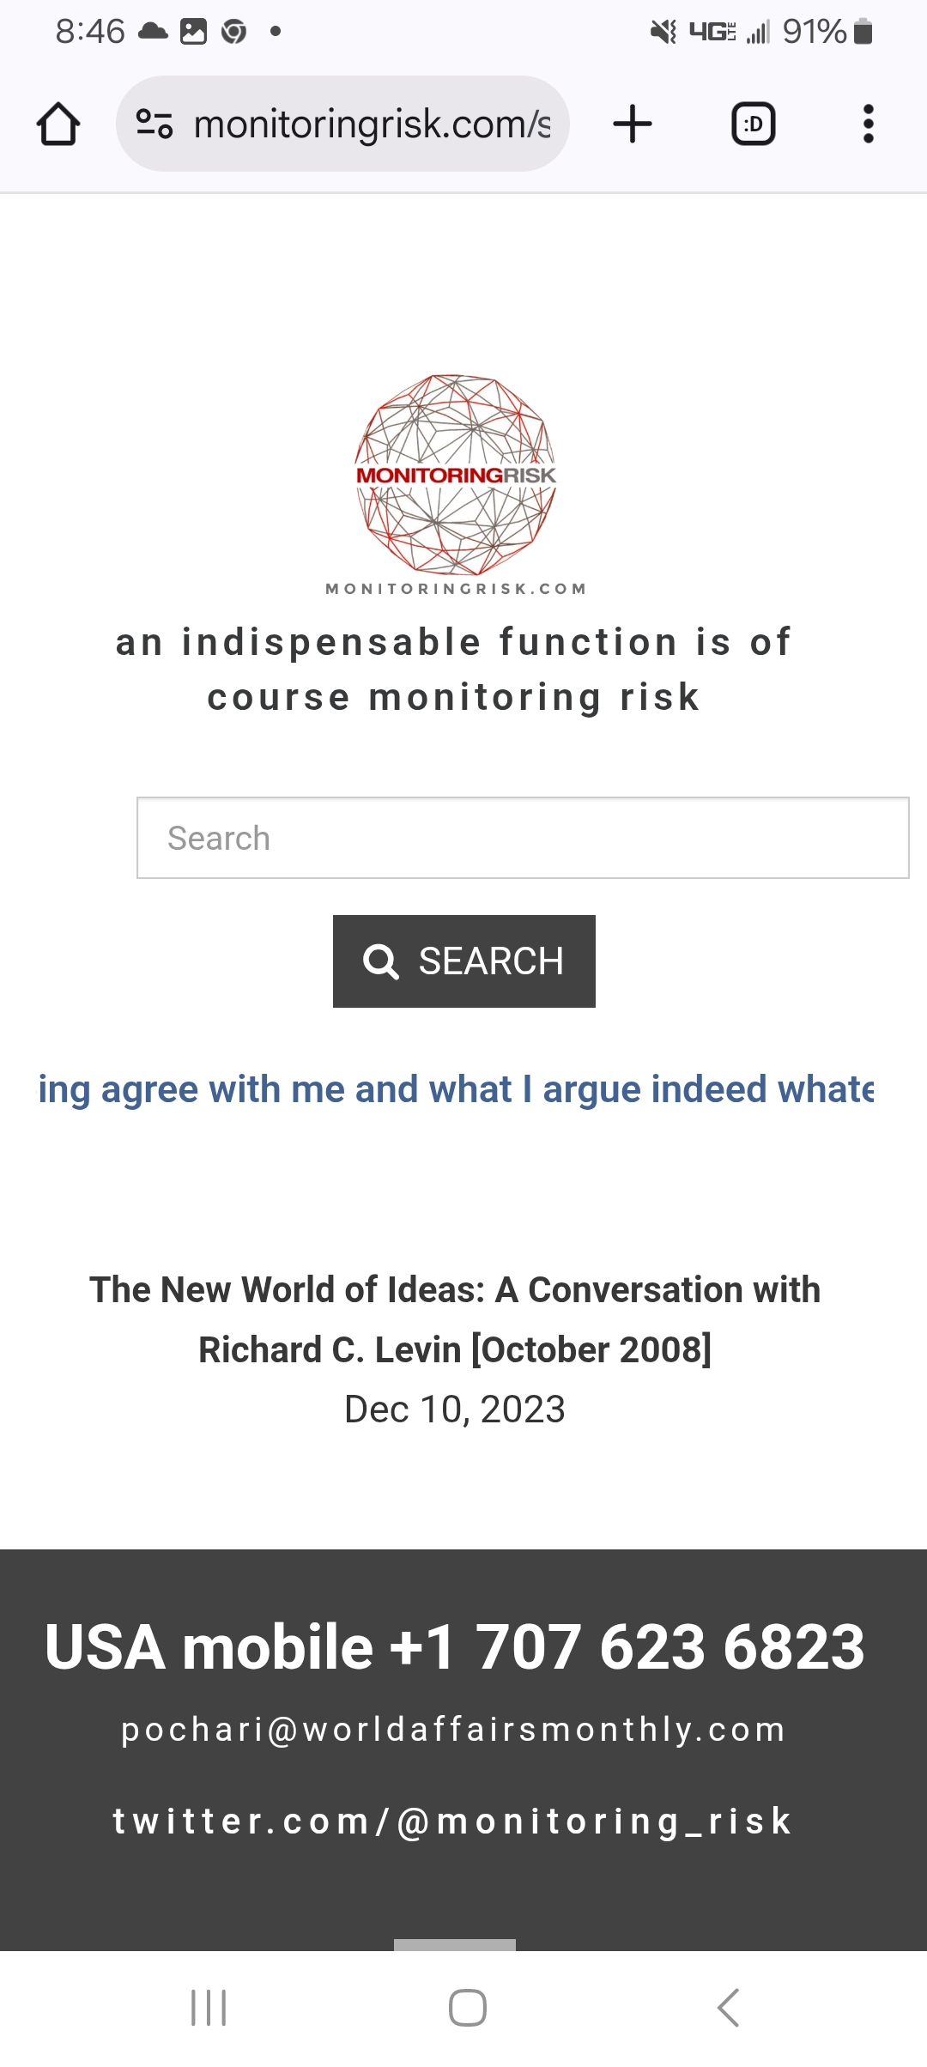The width and height of the screenshot is (927, 2067).
Task: Open the Richard C. Levin conversation article
Action: click(x=455, y=1320)
